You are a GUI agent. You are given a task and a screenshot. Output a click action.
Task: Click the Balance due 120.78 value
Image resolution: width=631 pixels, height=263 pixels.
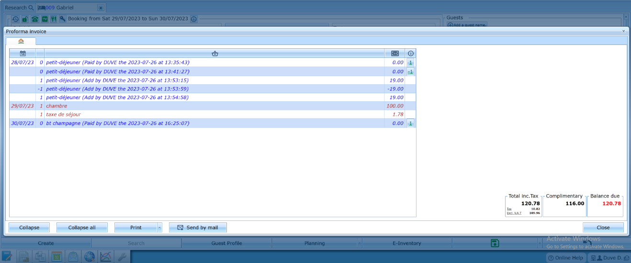pos(611,203)
